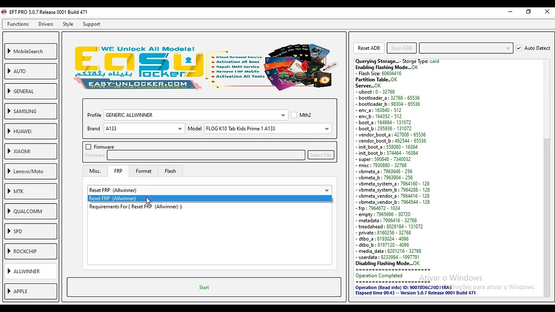The width and height of the screenshot is (555, 312).
Task: Click the EFT PRO title bar icon
Action: [x=4, y=12]
